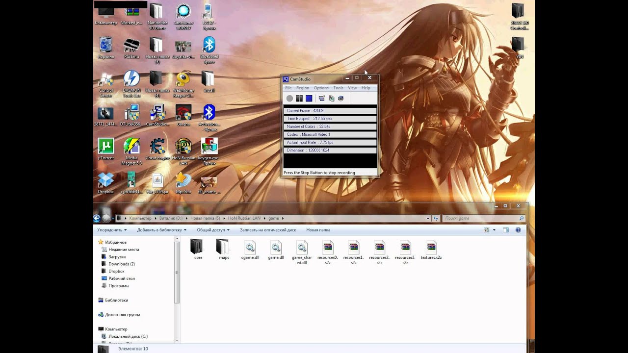Image resolution: width=628 pixels, height=353 pixels.
Task: Toggle the preview pane button
Action: coord(506,230)
